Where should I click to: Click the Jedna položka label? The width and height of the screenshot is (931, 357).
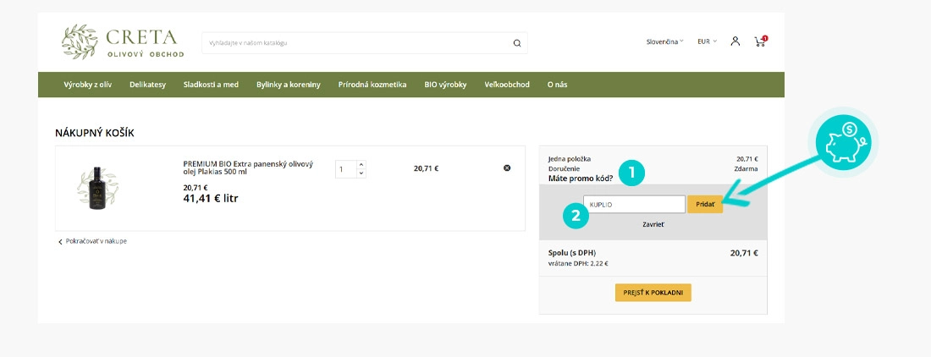pos(570,159)
